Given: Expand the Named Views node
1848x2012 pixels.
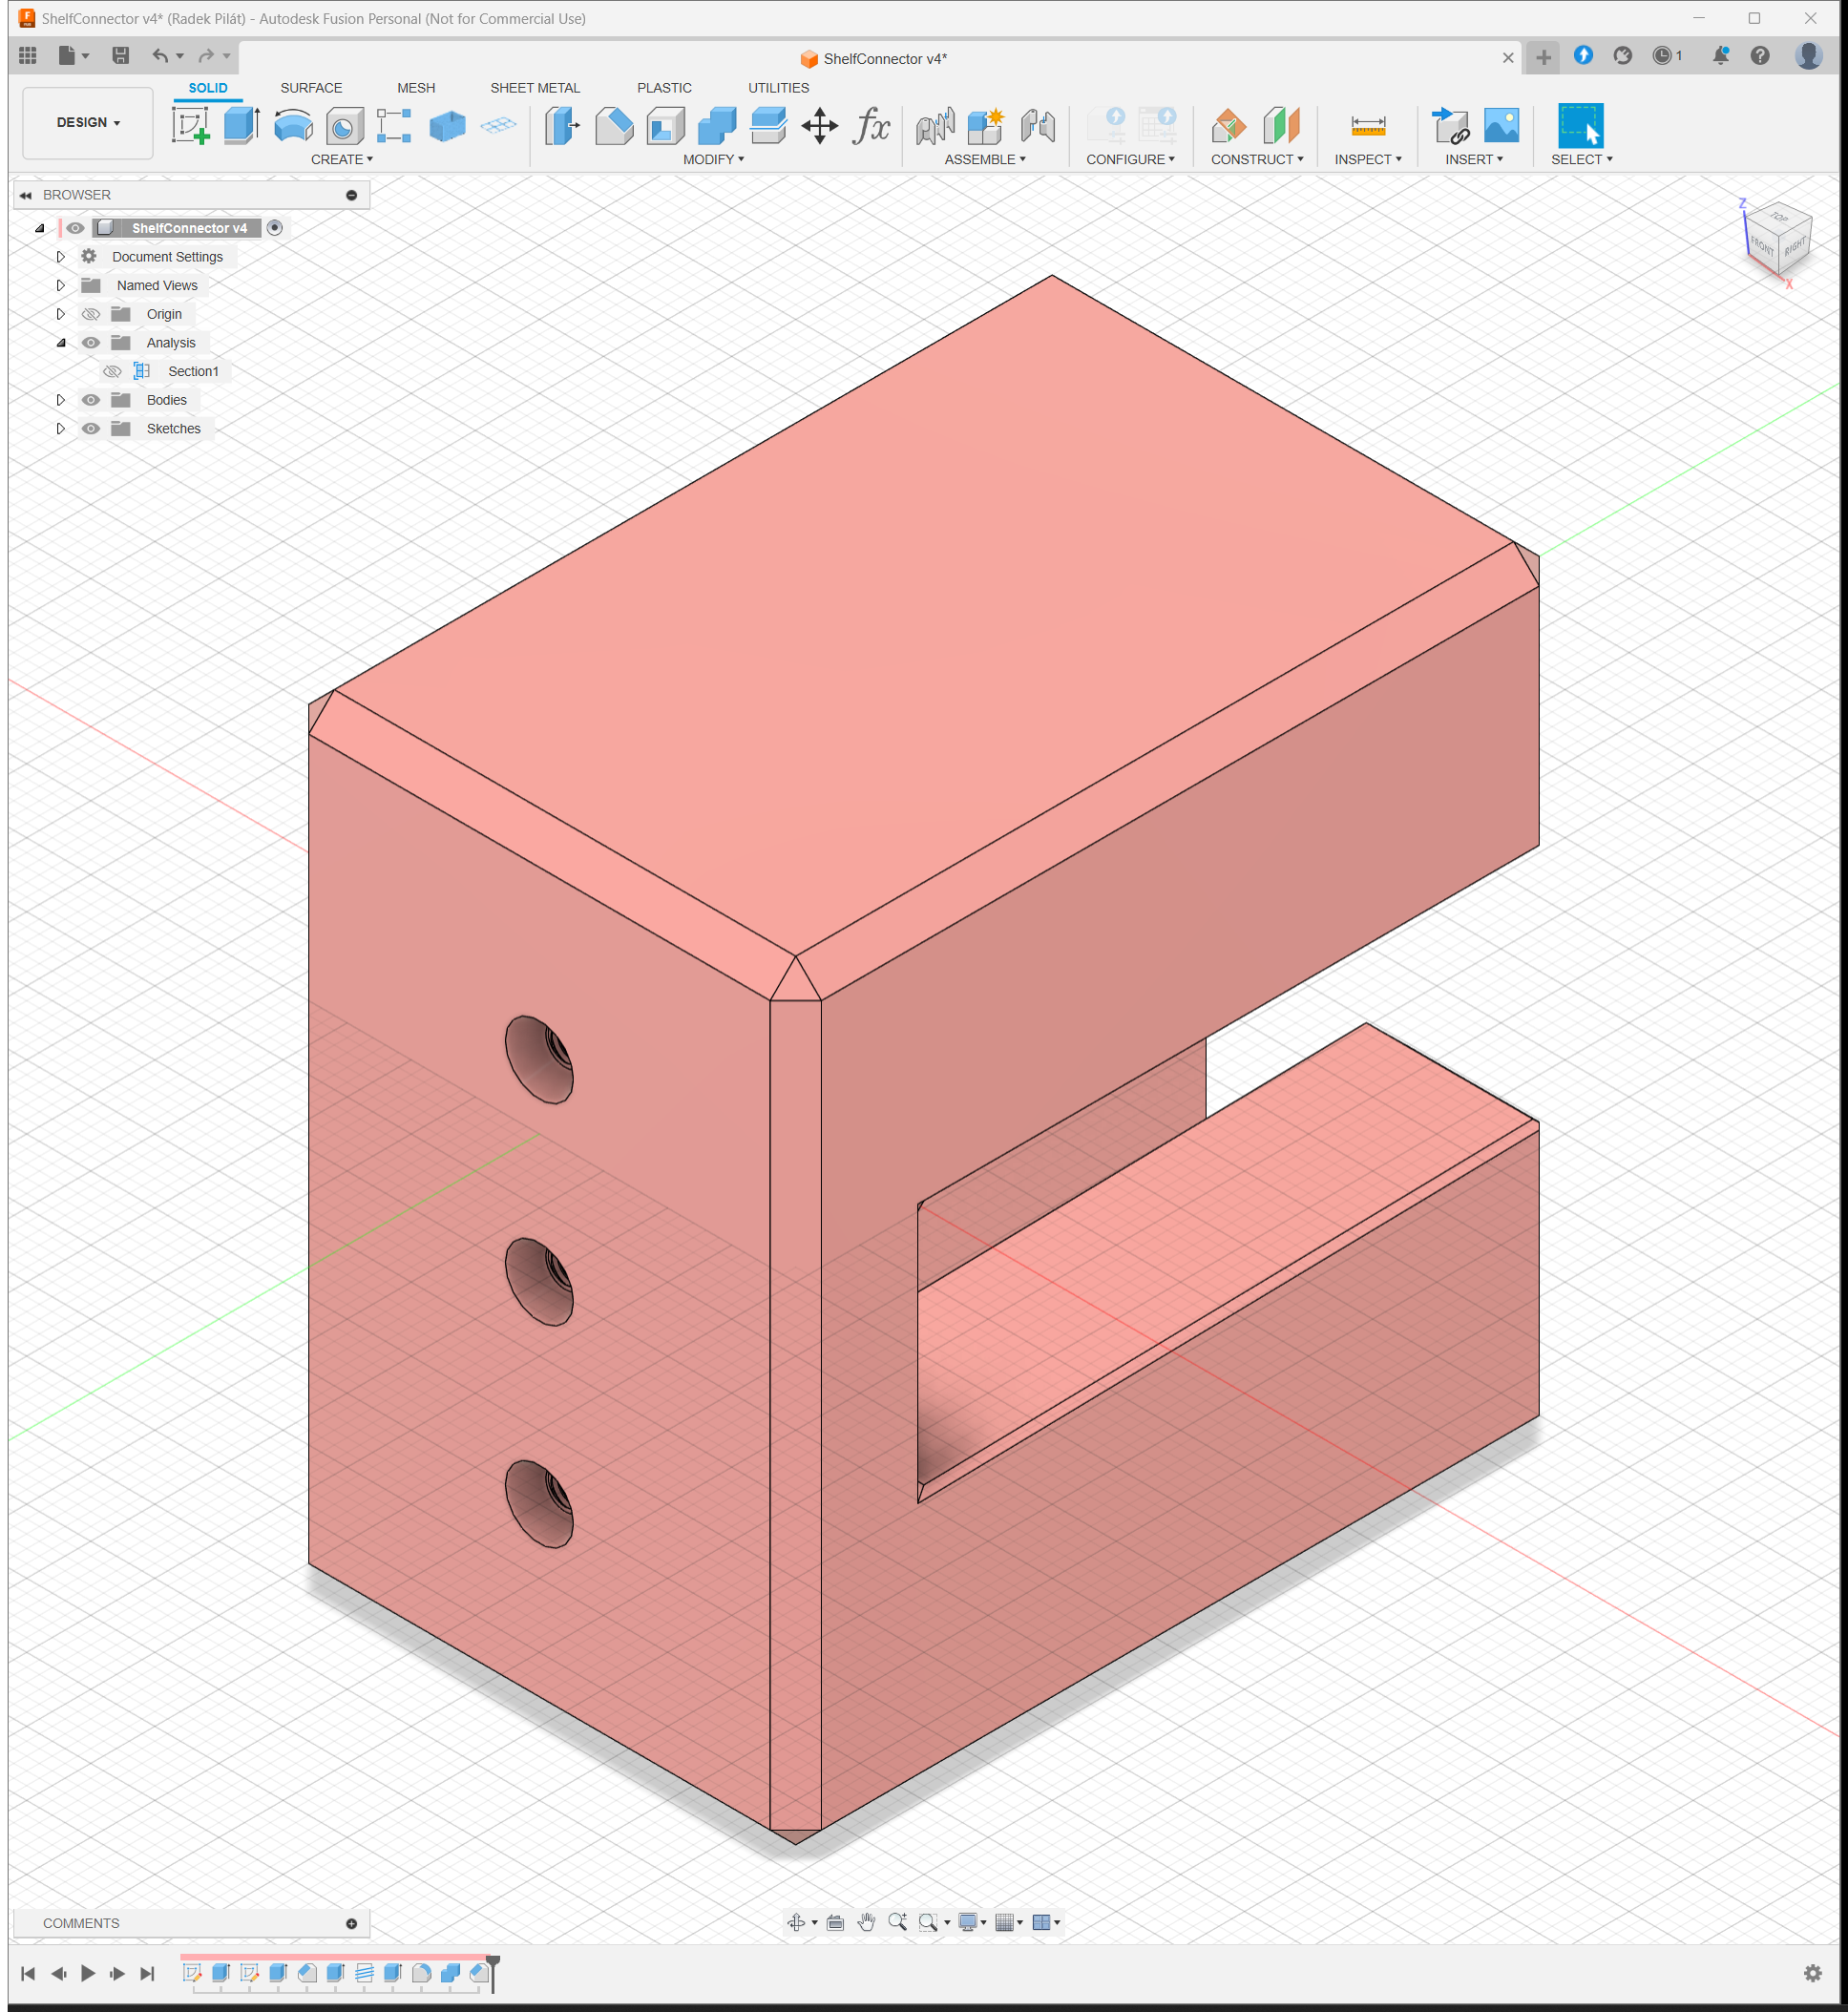Looking at the screenshot, I should point(60,286).
